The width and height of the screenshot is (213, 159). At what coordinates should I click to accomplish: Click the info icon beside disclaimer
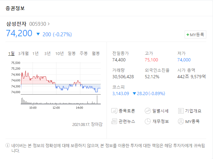8,145
